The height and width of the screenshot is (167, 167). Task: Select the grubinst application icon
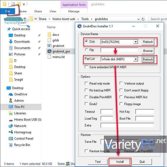49,46
